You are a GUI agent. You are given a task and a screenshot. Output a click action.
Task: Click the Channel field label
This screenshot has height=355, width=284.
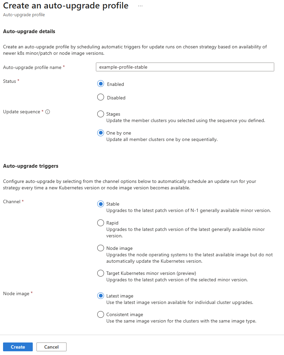tap(12, 202)
